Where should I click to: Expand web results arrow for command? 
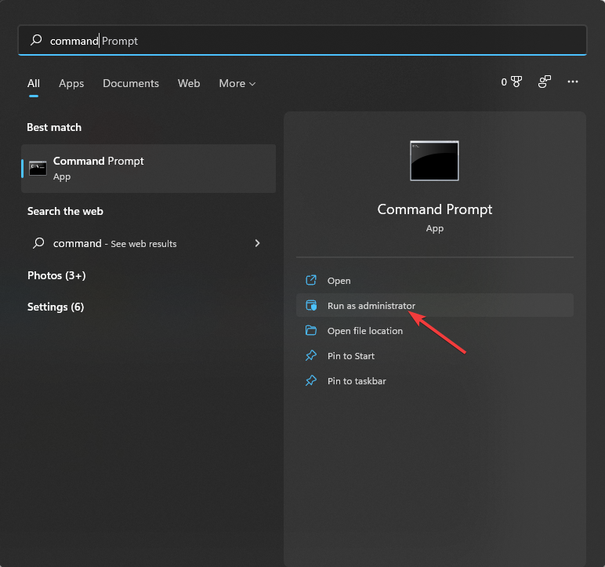tap(257, 244)
